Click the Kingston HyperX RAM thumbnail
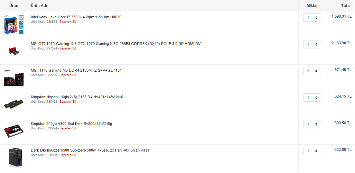355x173 pixels. tap(14, 105)
